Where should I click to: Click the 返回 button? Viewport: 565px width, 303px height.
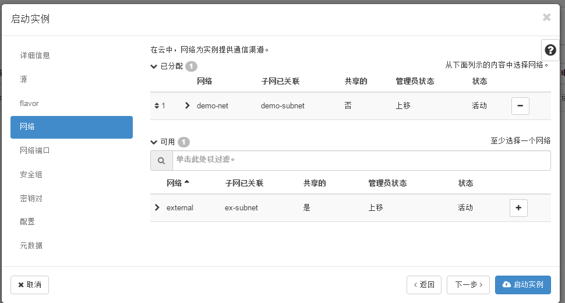[424, 285]
